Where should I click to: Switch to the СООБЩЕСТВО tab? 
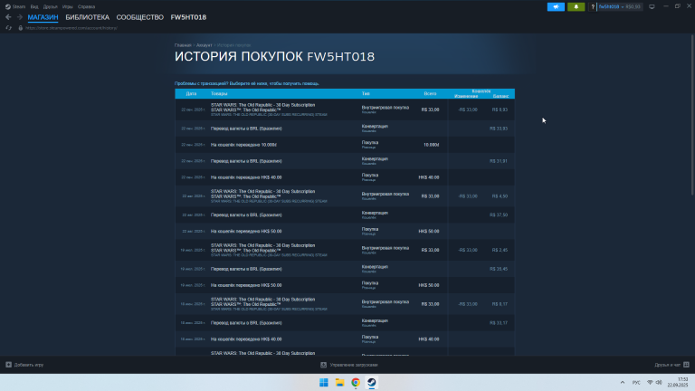(x=140, y=17)
